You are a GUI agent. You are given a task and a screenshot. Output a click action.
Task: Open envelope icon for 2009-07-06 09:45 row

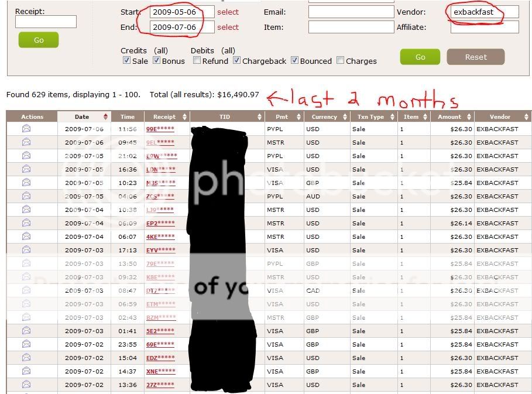point(26,142)
